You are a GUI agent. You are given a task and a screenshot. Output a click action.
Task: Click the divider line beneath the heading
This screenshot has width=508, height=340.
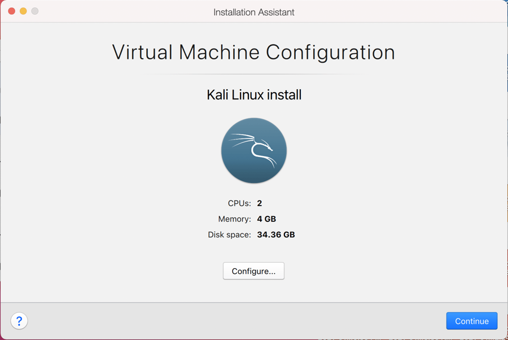254,74
